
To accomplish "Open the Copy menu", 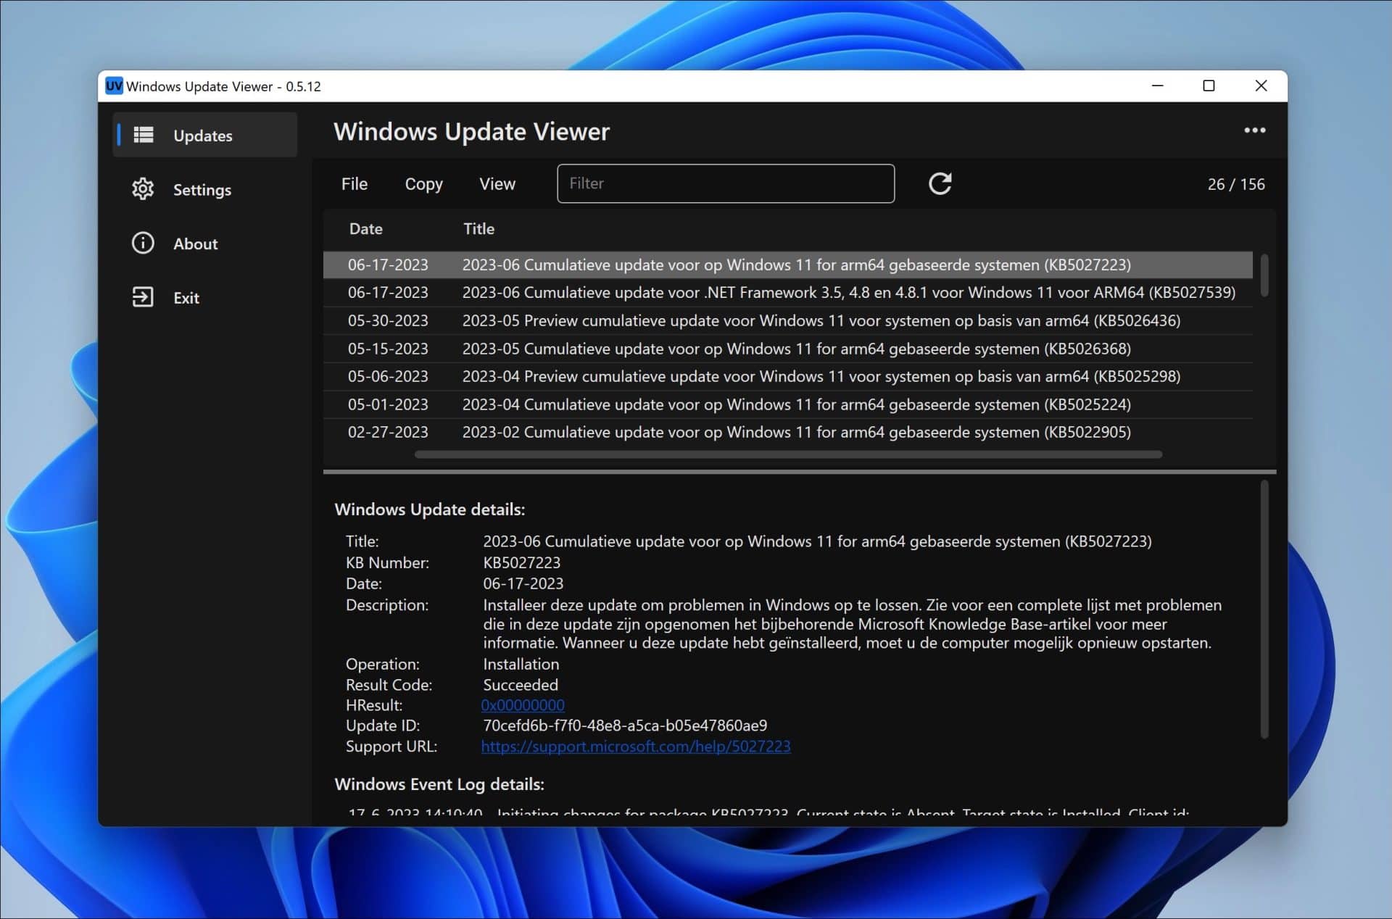I will pos(423,184).
